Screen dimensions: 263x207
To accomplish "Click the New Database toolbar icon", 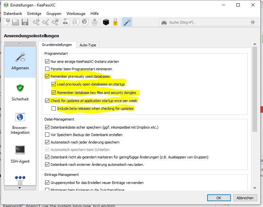I will [x=6, y=22].
